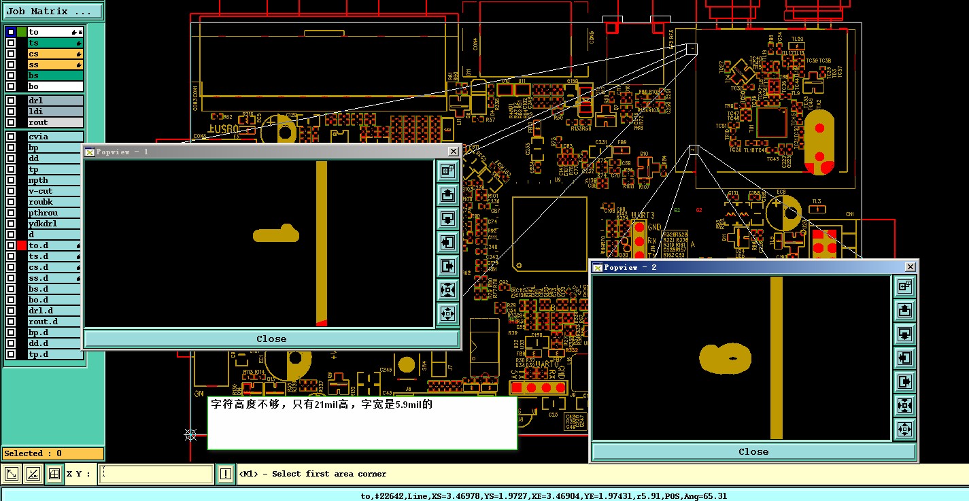The width and height of the screenshot is (969, 501).
Task: Pan right in Popview - 1
Action: (x=447, y=266)
